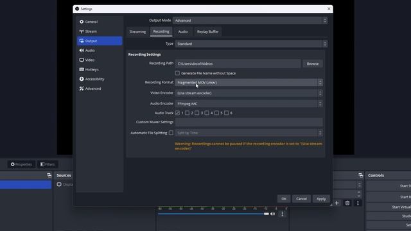
Task: Open the Output Mode dropdown
Action: point(250,21)
